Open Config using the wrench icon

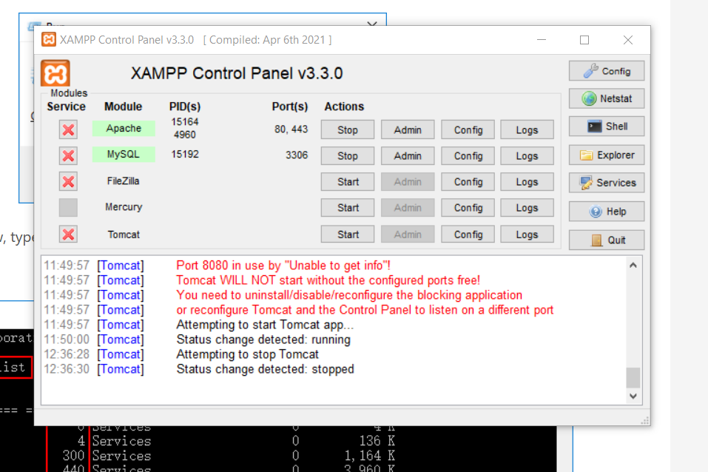(606, 70)
